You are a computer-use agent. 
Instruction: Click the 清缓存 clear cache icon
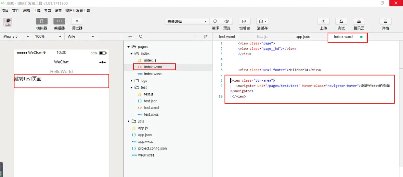[x=262, y=21]
